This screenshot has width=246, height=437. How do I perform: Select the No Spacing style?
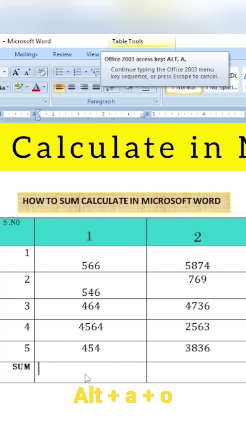[221, 87]
